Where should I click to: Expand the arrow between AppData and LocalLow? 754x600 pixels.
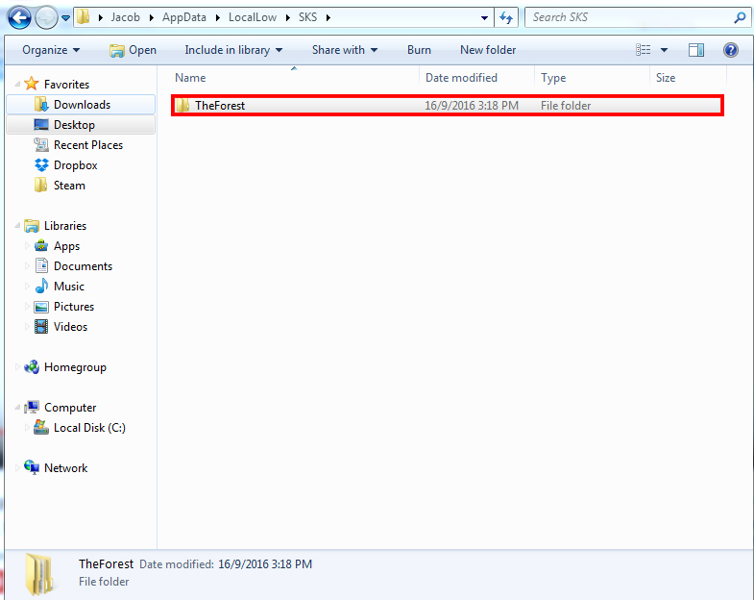[217, 18]
